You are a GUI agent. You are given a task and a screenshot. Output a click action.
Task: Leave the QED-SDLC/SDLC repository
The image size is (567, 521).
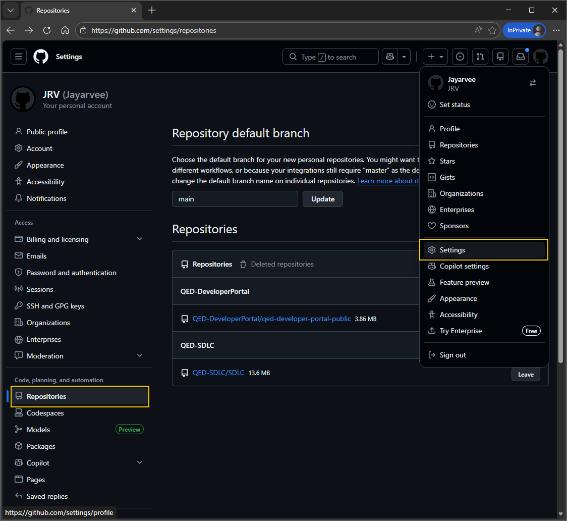[525, 375]
